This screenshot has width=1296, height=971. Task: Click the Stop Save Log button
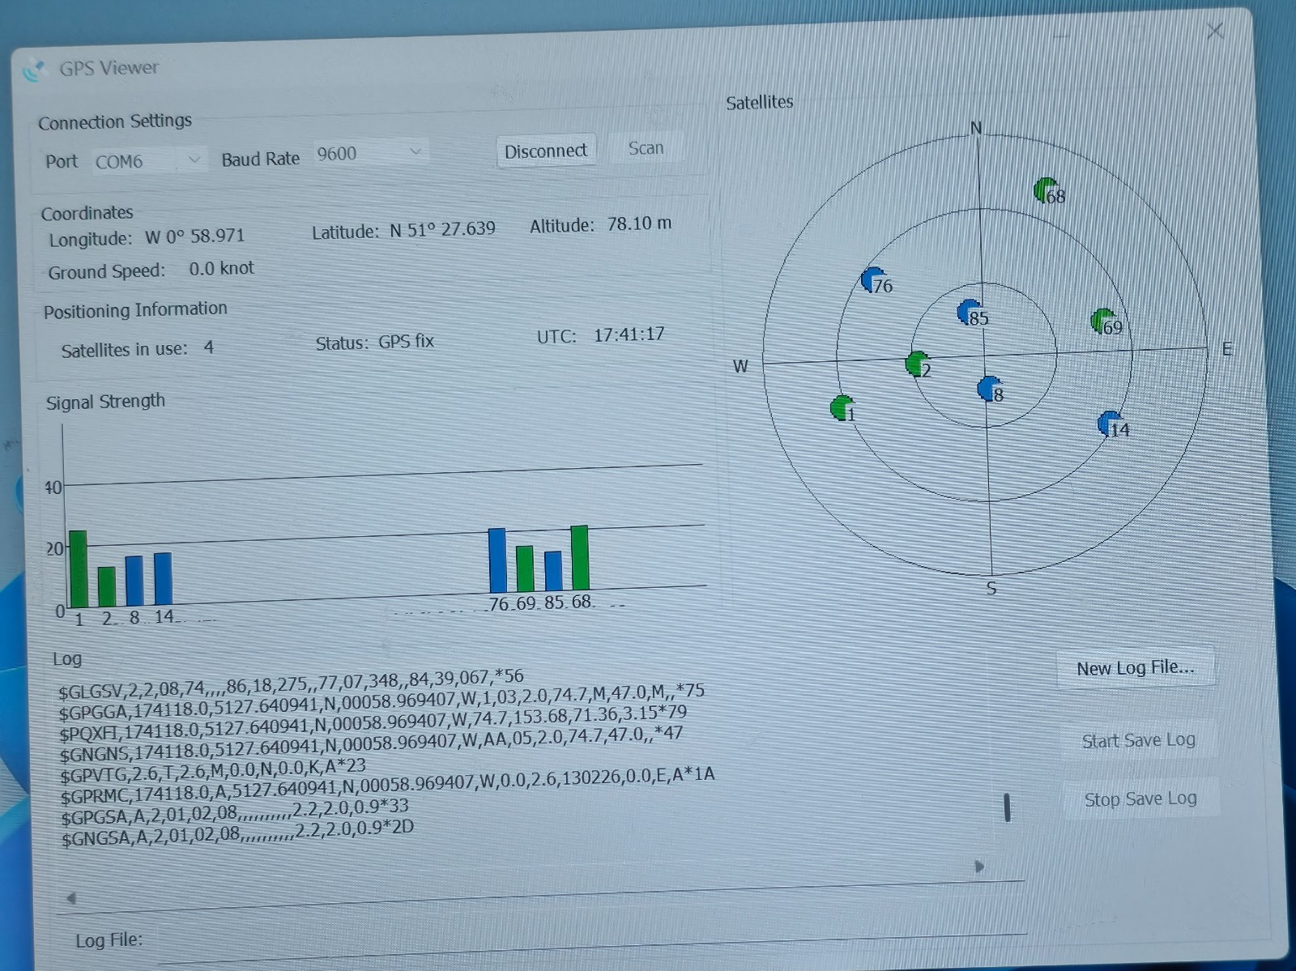[x=1140, y=799]
